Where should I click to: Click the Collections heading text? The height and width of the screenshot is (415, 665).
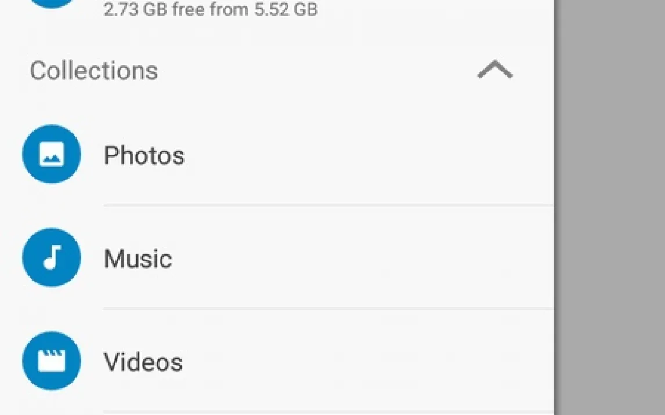coord(94,71)
